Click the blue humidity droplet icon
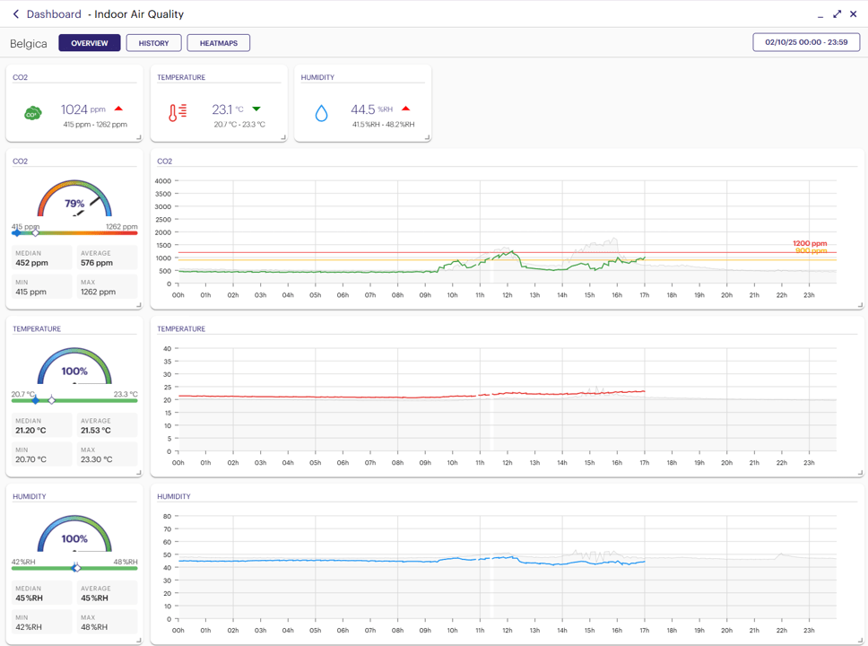This screenshot has height=646, width=868. click(321, 113)
